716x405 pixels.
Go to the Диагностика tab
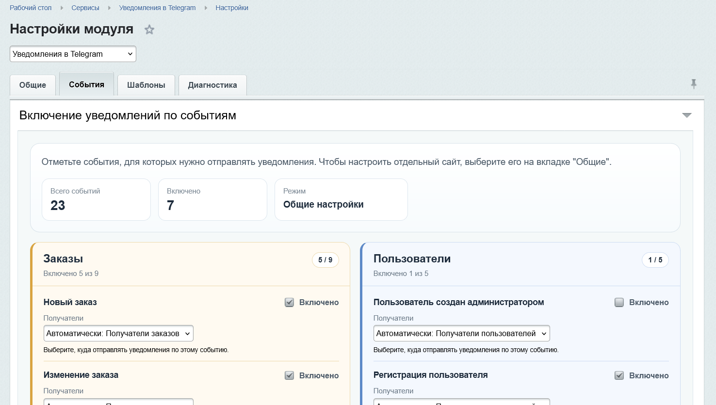[212, 85]
